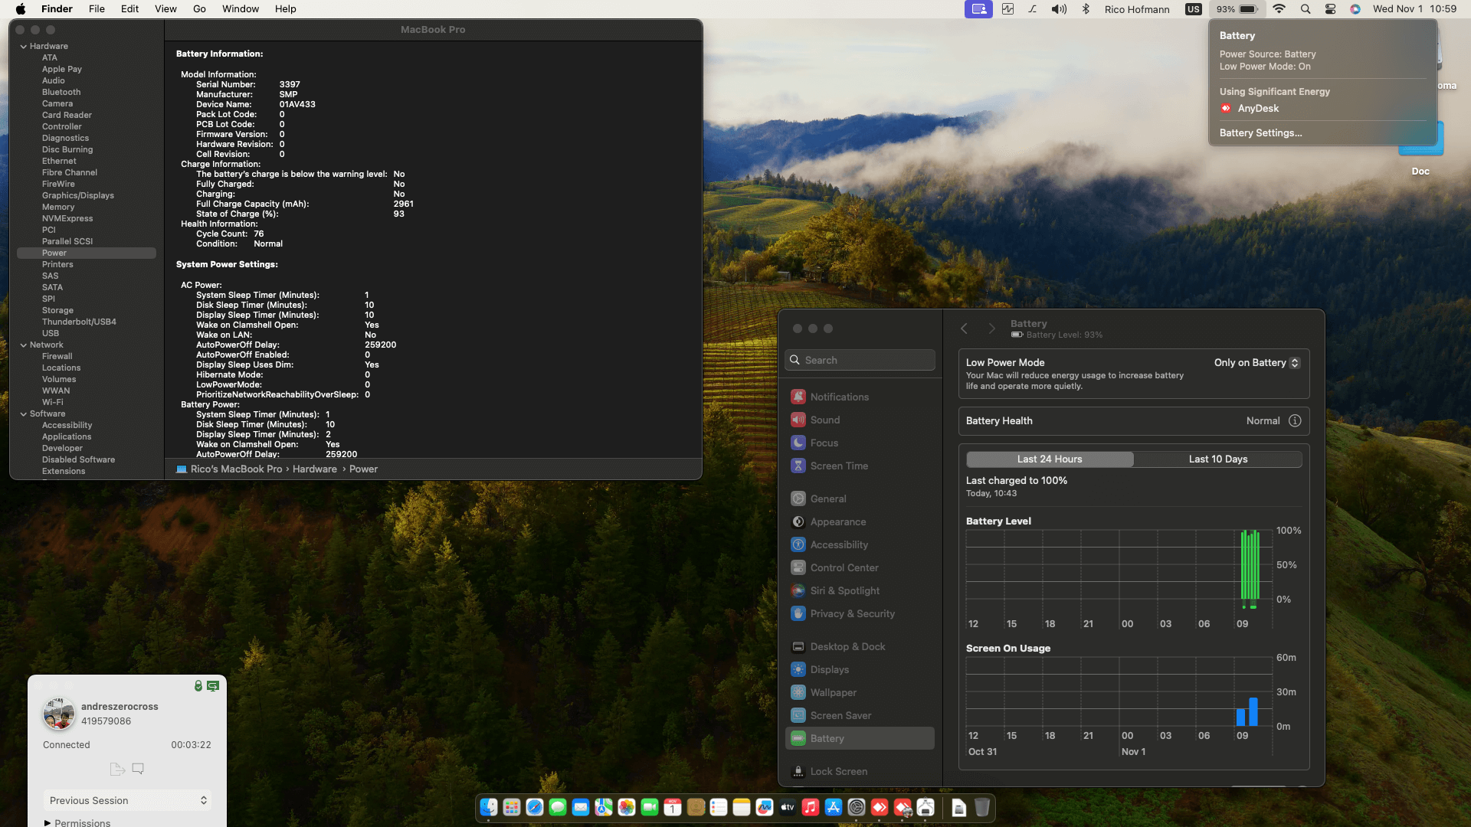Image resolution: width=1471 pixels, height=827 pixels.
Task: Open the Apple menu
Action: click(x=21, y=9)
